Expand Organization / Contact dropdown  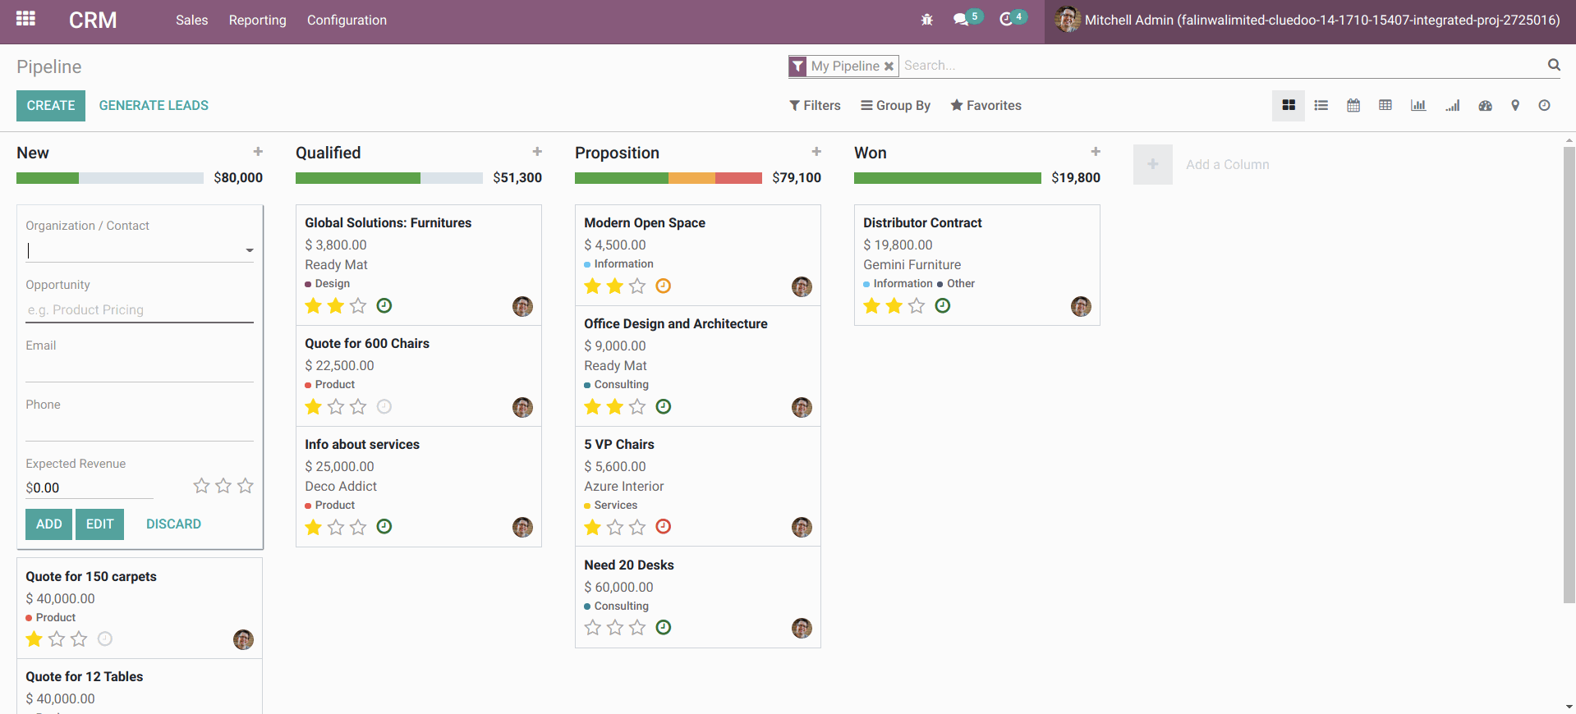point(250,250)
